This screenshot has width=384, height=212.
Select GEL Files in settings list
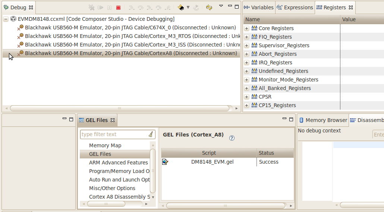(115, 154)
